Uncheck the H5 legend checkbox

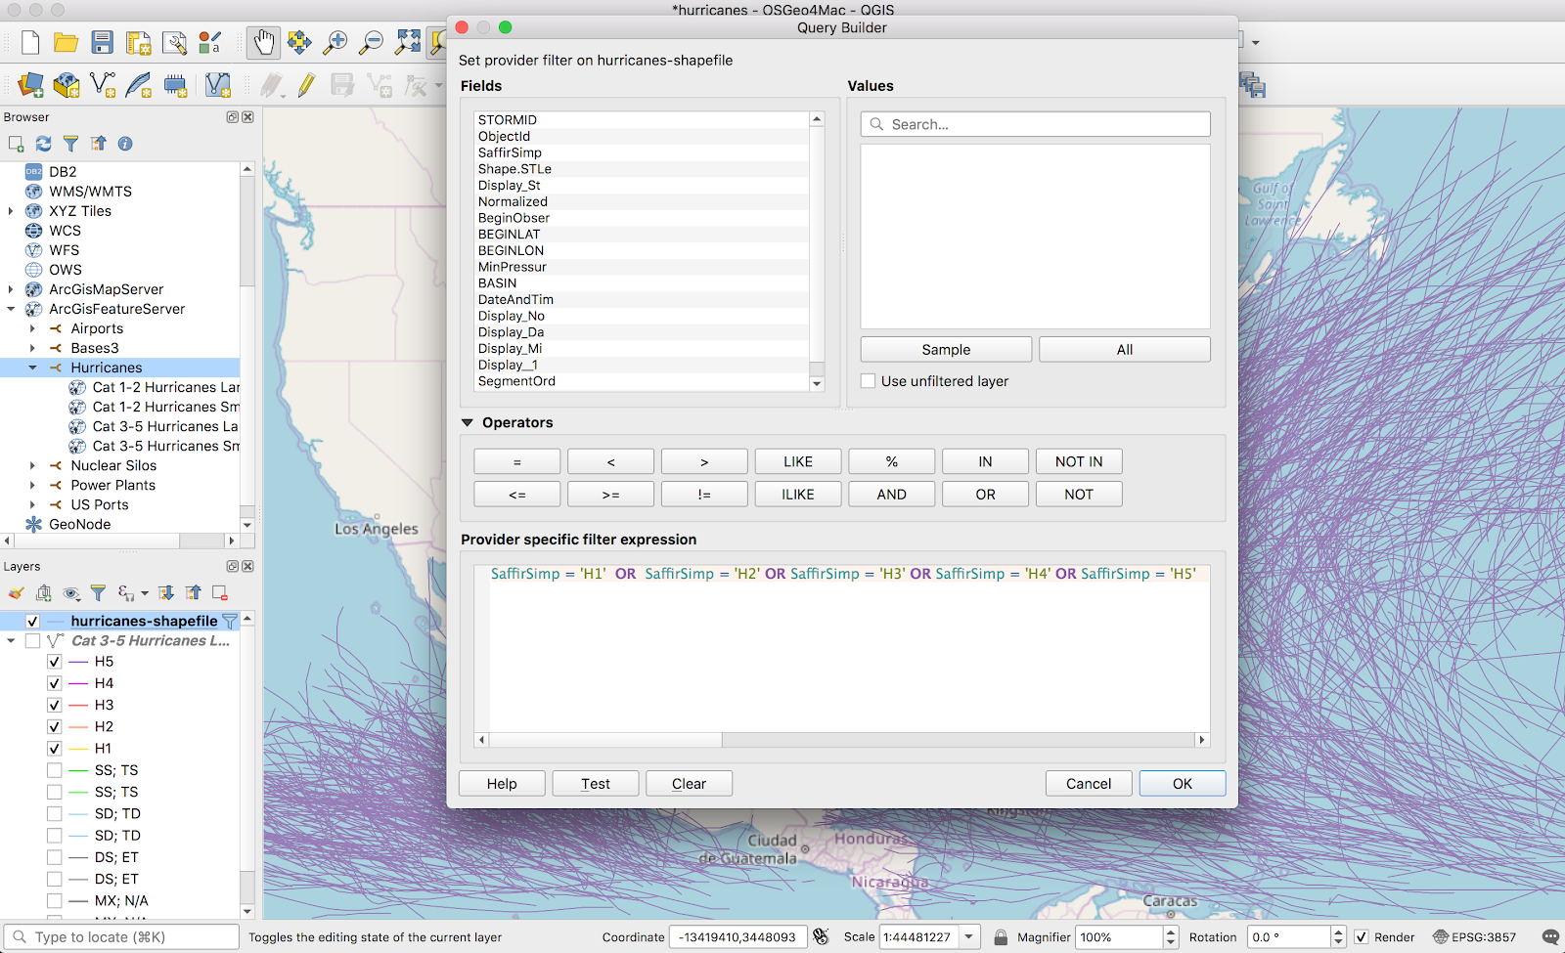coord(55,662)
